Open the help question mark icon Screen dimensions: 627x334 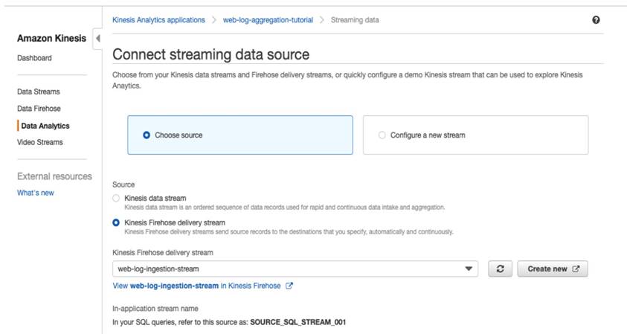point(596,20)
